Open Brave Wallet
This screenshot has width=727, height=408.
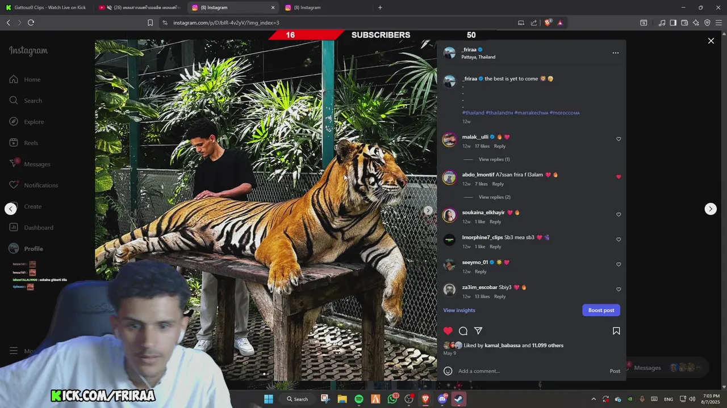click(x=684, y=23)
